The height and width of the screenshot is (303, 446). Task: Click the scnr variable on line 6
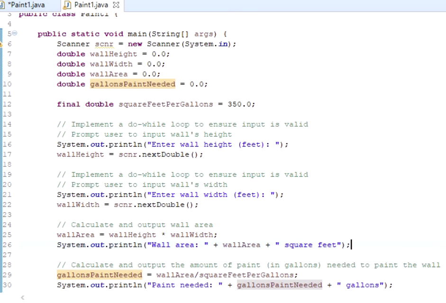tap(104, 43)
